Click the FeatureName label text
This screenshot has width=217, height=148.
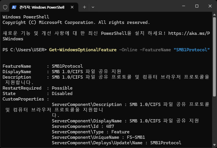tap(17, 66)
